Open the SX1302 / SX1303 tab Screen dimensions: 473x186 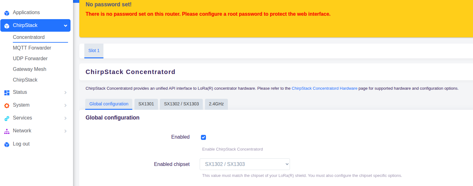(181, 104)
